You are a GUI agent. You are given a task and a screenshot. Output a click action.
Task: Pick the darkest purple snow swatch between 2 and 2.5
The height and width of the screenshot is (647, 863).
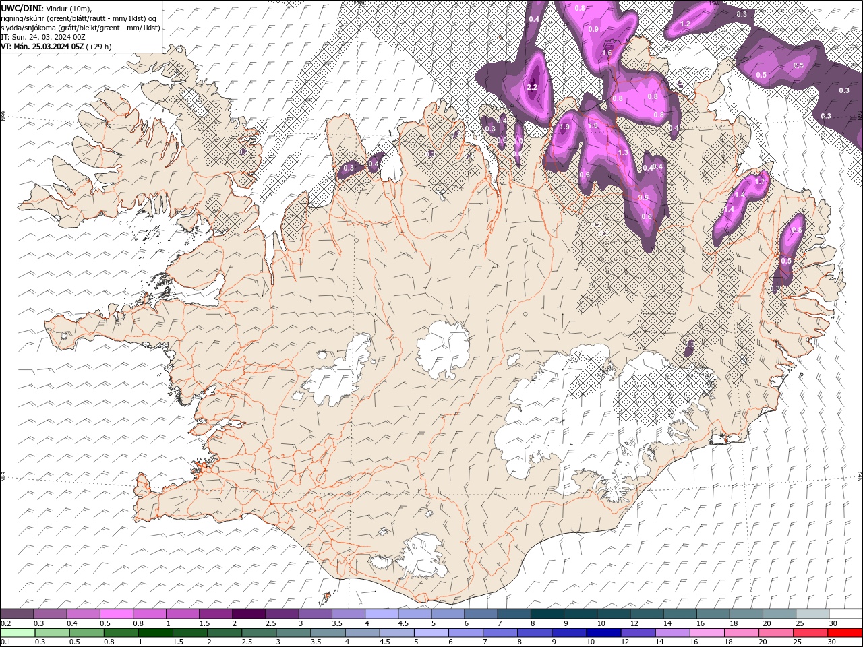(x=248, y=614)
